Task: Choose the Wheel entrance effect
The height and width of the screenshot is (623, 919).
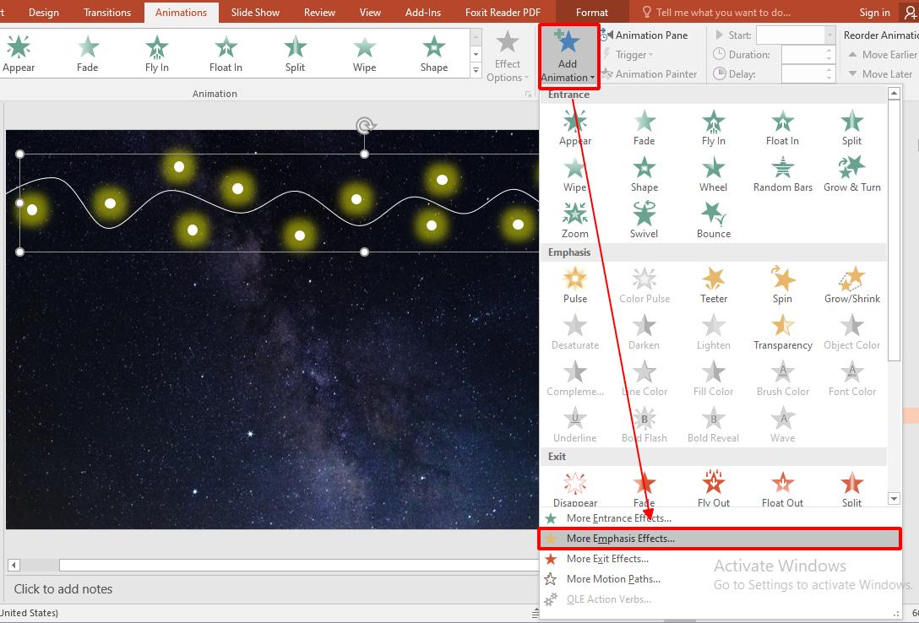Action: [x=712, y=174]
